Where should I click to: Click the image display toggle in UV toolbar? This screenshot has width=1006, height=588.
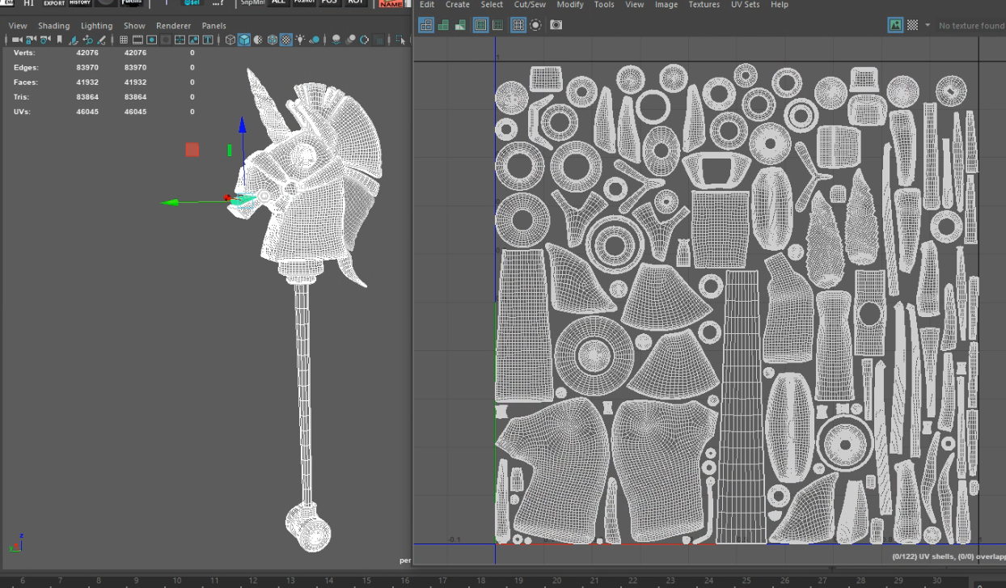click(x=895, y=25)
